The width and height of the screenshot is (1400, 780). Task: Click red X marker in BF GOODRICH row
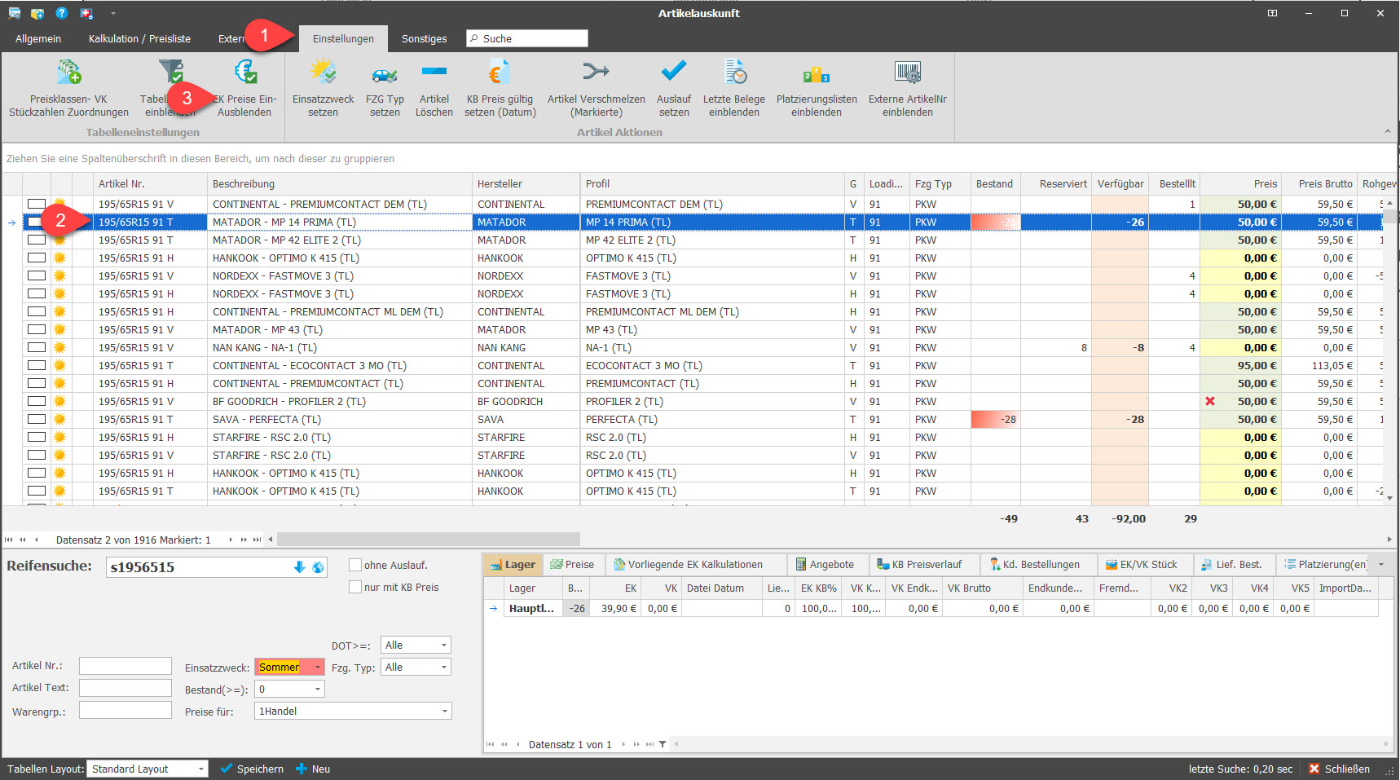click(x=1210, y=401)
